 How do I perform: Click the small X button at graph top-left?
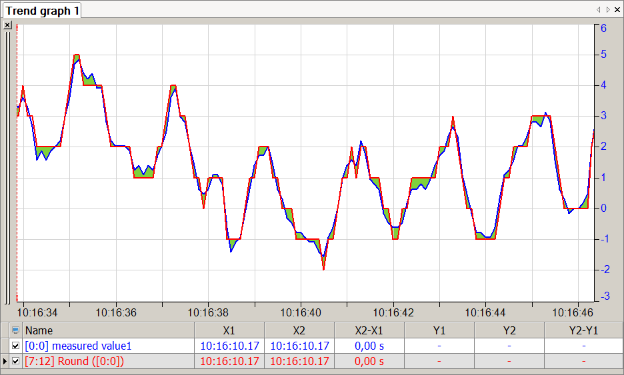pos(7,25)
